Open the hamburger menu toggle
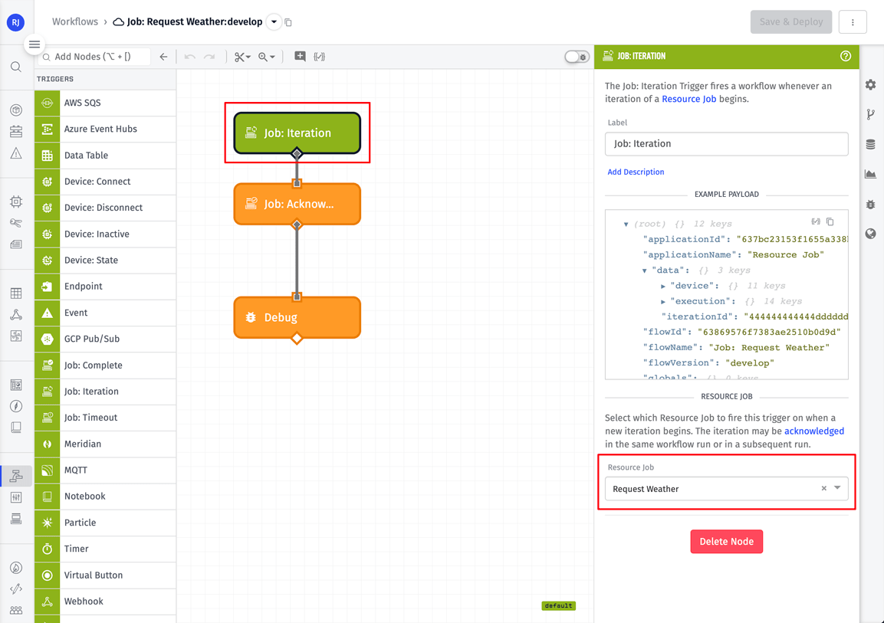The width and height of the screenshot is (884, 623). (35, 44)
